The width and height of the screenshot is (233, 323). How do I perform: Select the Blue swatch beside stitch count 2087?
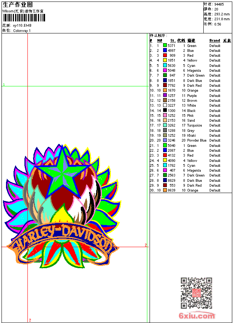(x=165, y=150)
